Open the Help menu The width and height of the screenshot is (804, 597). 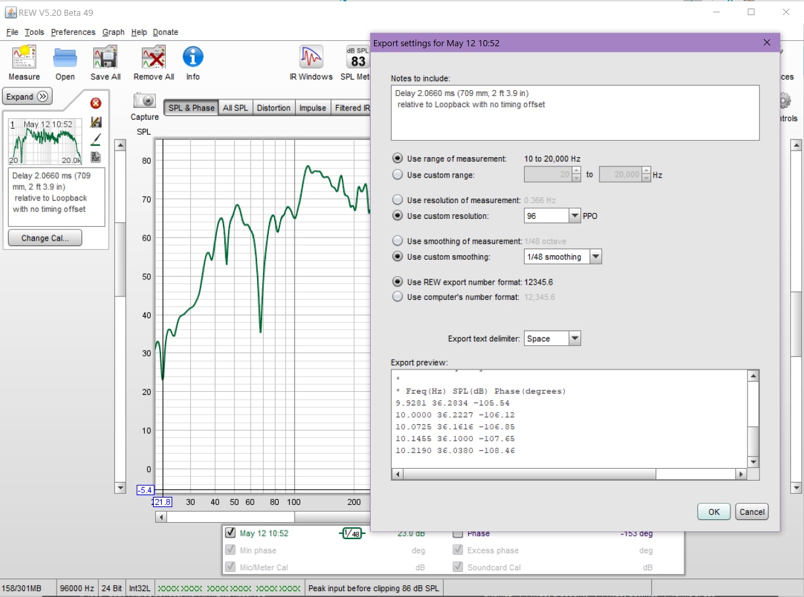(x=139, y=32)
